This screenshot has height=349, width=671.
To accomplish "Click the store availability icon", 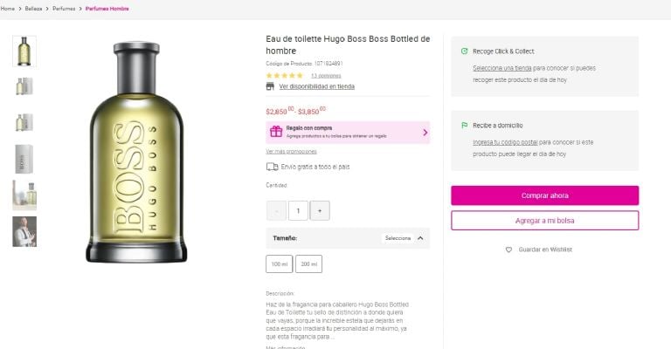I will [x=271, y=86].
